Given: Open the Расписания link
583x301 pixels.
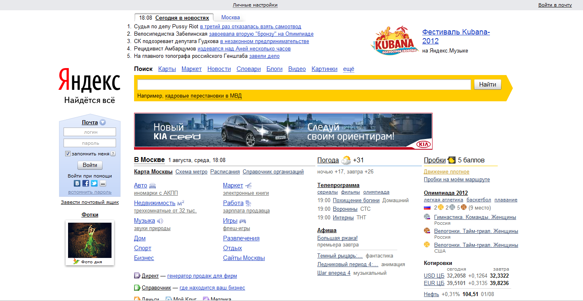Looking at the screenshot, I should point(225,172).
